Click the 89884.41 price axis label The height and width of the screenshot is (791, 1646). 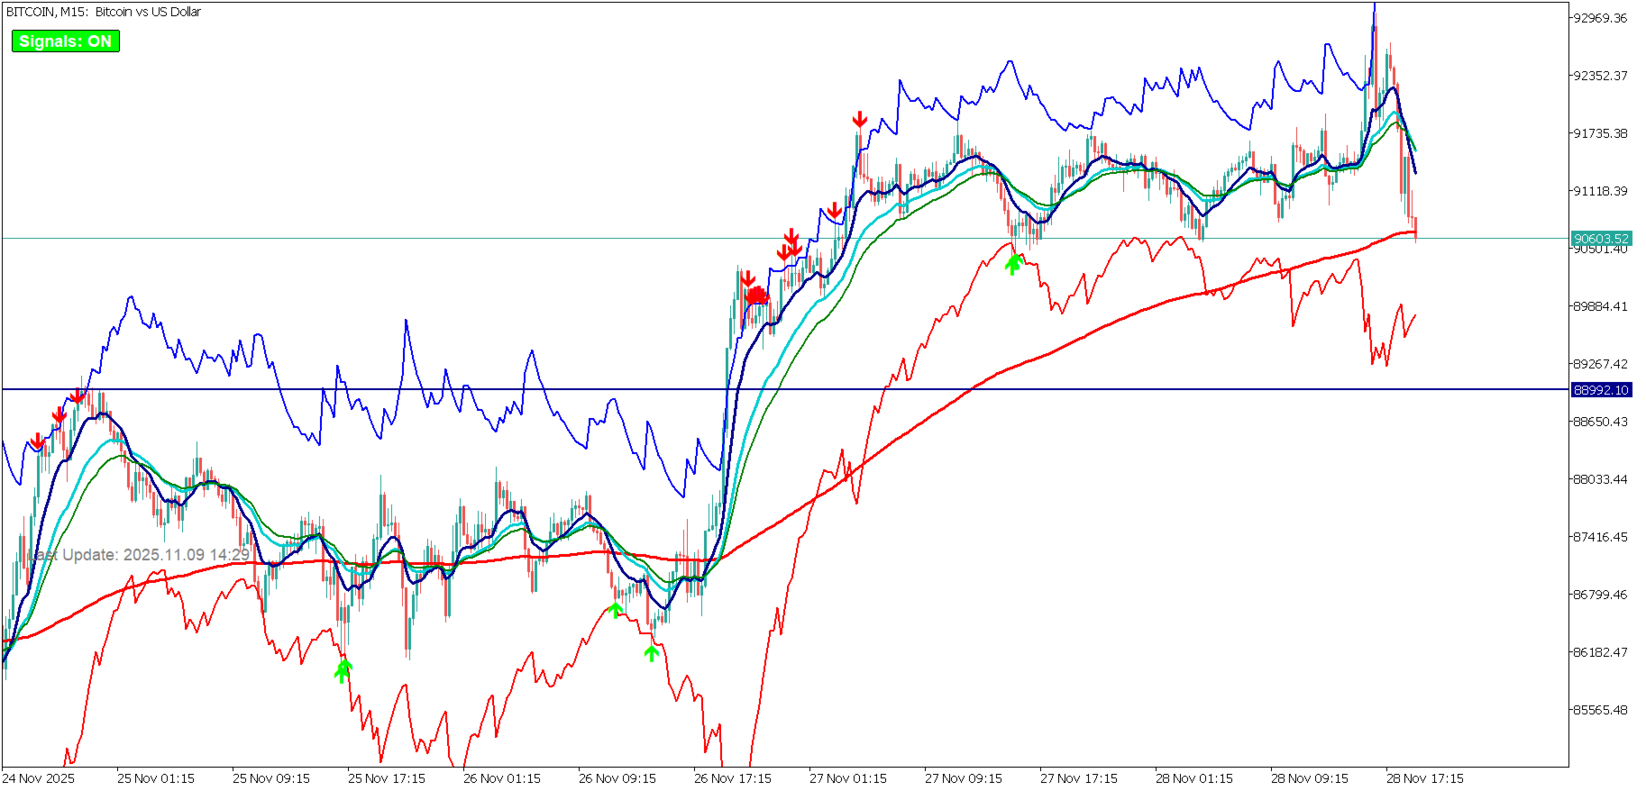(1601, 306)
